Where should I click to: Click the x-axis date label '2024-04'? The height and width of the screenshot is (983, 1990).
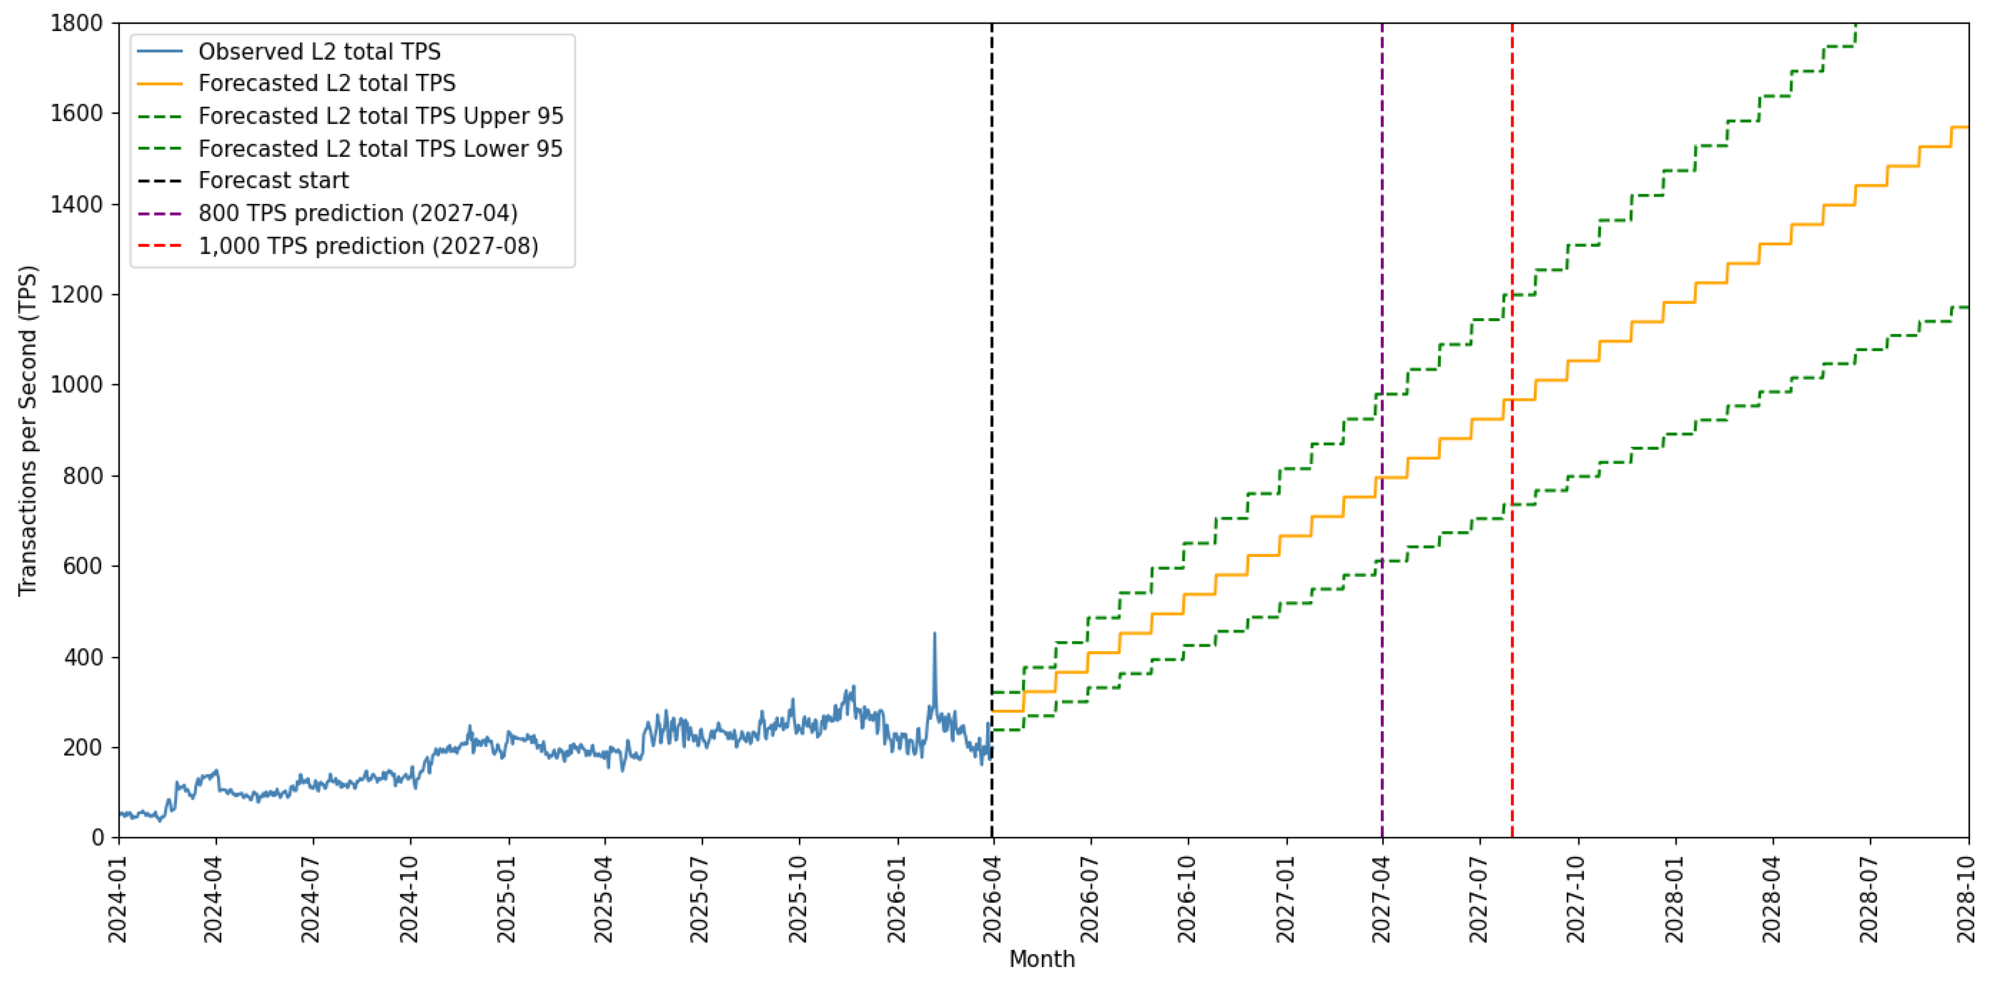tap(215, 899)
